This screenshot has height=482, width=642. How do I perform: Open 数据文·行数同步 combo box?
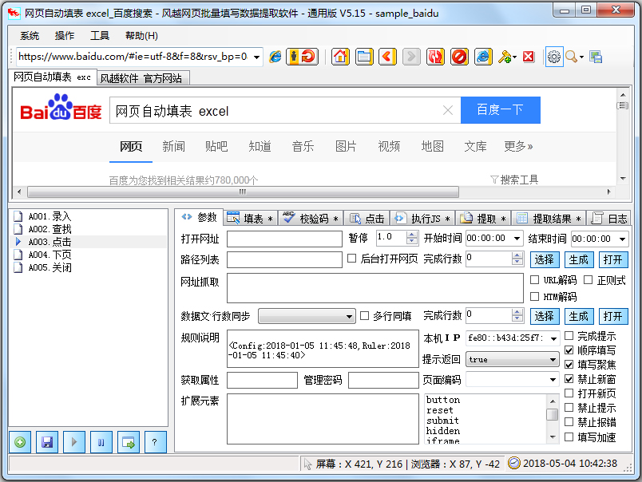click(307, 316)
